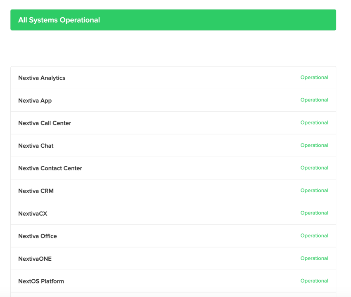Select the NextivaONE component name
The image size is (351, 297).
tap(35, 259)
